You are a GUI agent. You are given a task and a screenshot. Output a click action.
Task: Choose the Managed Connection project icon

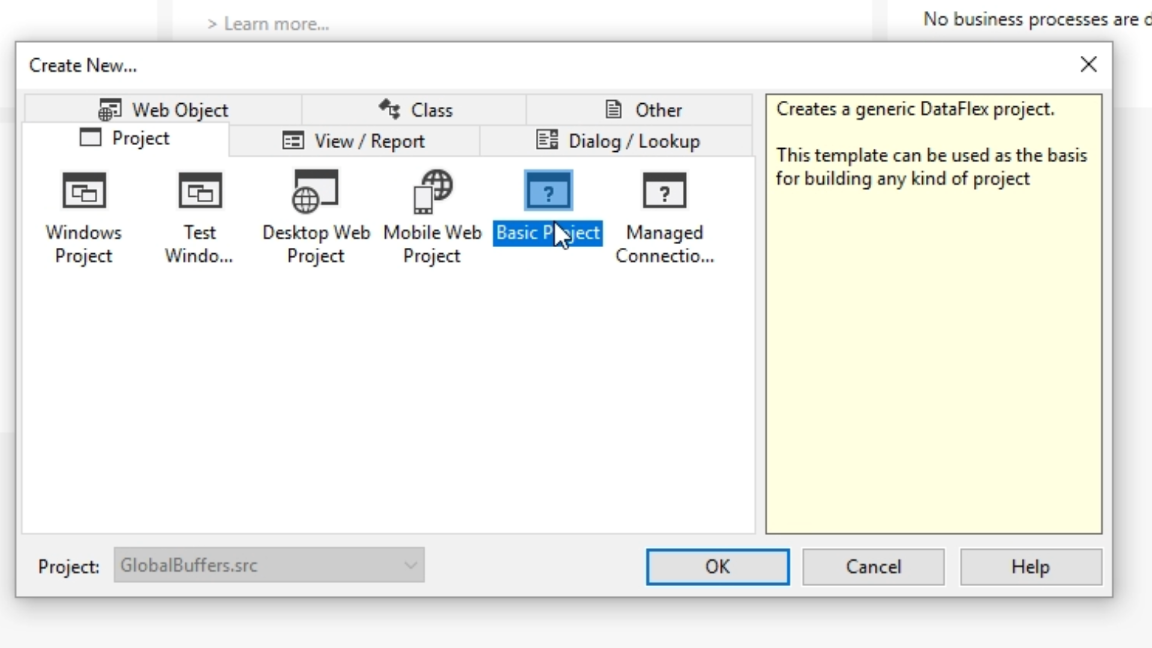tap(664, 191)
